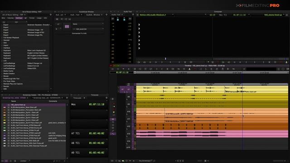
Task: Open the Timeline fast menu hamburger icon
Action: (x=112, y=69)
